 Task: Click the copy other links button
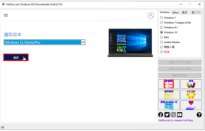click(180, 75)
